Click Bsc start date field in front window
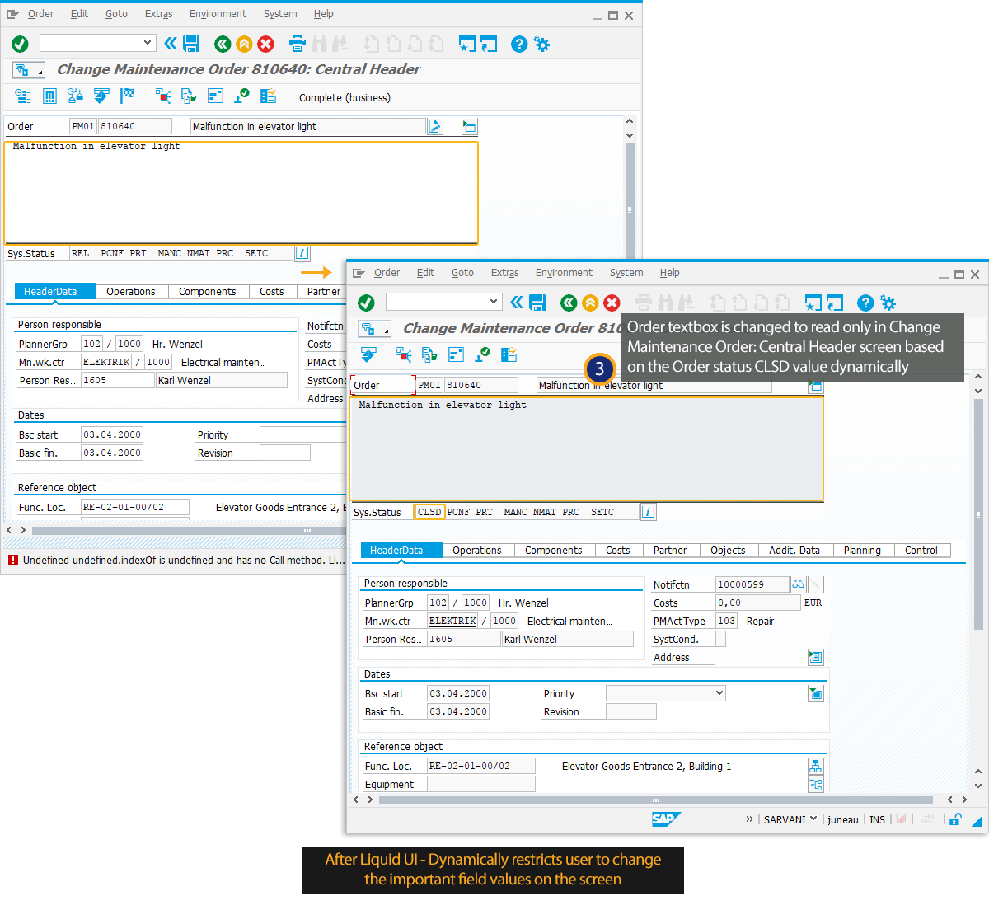The image size is (989, 910). coord(458,693)
